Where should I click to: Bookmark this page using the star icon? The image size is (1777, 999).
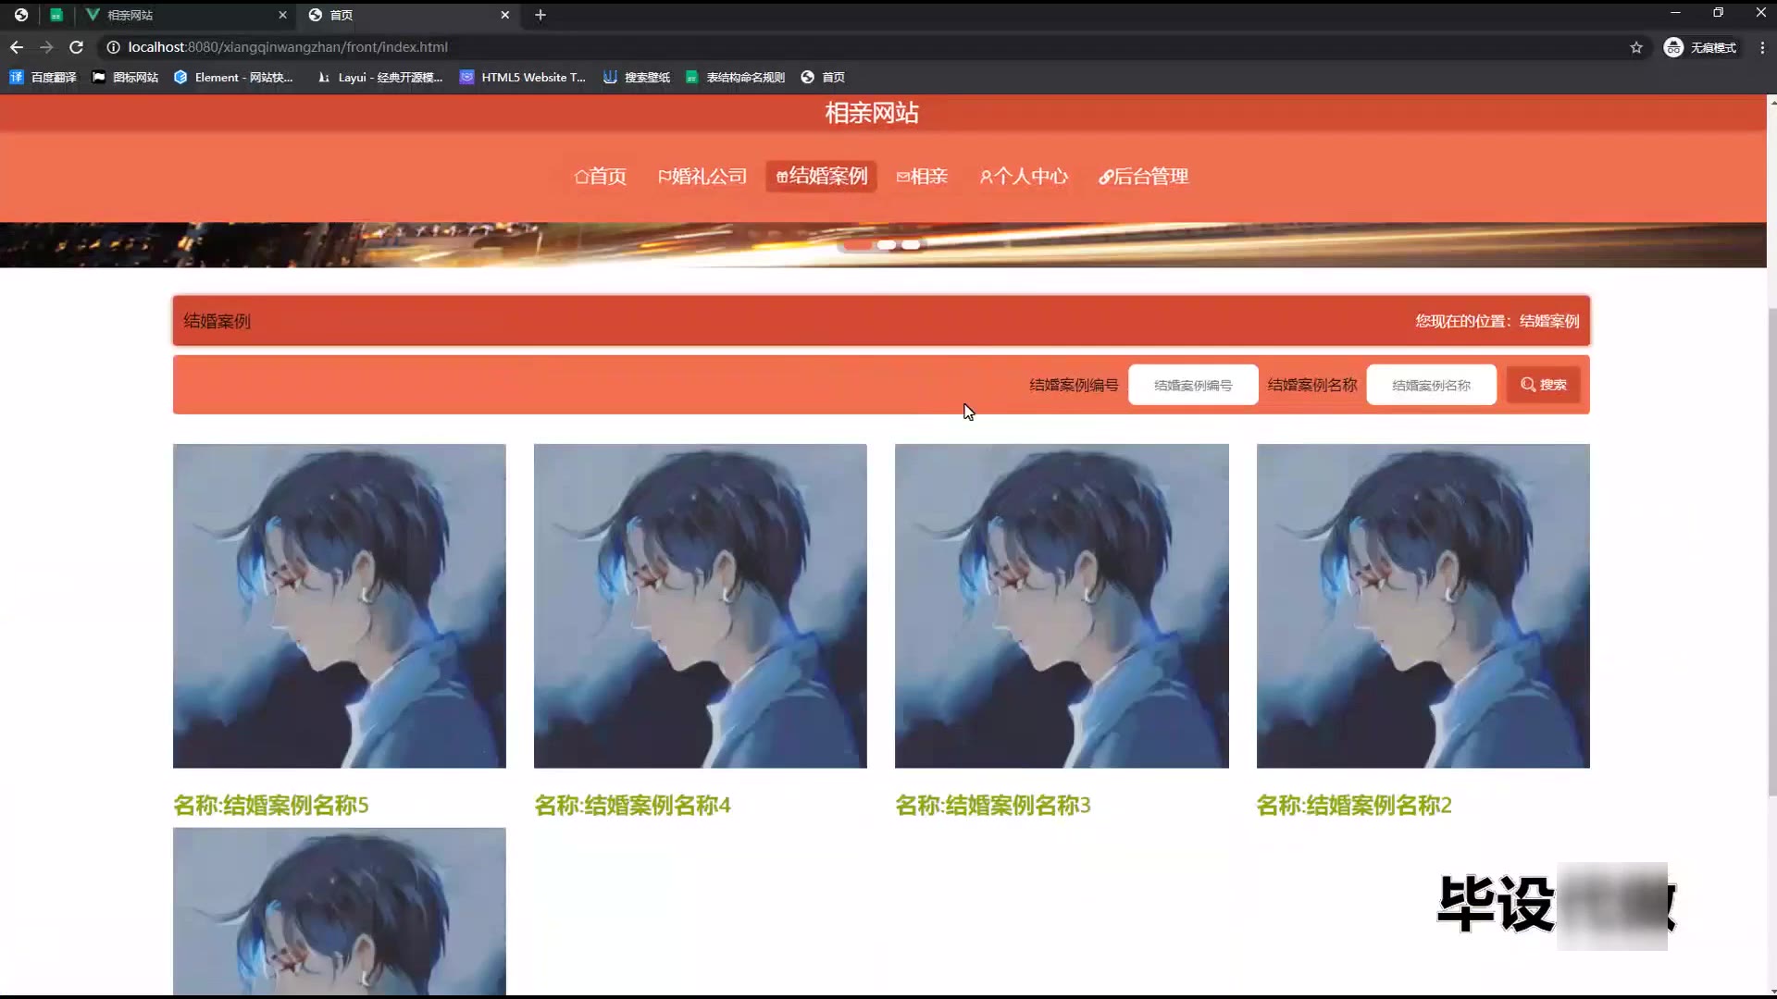pyautogui.click(x=1636, y=47)
